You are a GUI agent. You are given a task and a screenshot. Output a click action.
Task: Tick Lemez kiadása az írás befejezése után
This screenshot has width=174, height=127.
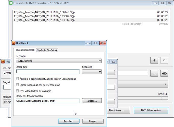click(x=17, y=85)
